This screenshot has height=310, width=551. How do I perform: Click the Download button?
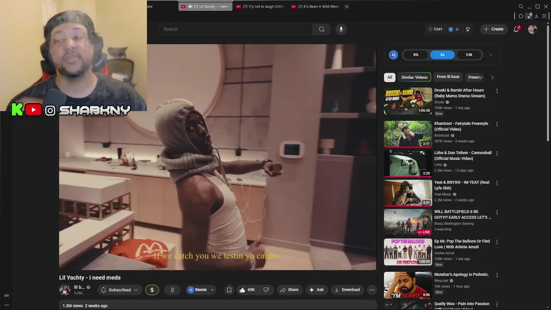point(347,290)
